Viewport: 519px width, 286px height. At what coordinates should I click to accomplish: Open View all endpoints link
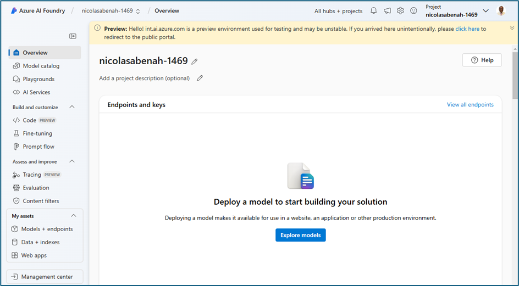click(x=470, y=104)
